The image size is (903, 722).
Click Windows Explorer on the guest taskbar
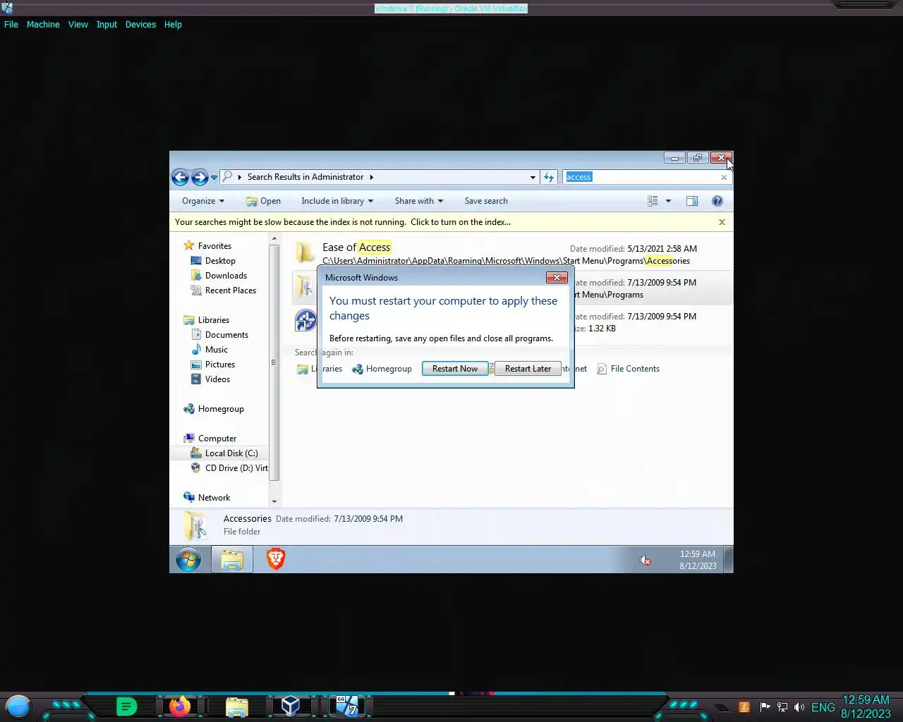232,560
